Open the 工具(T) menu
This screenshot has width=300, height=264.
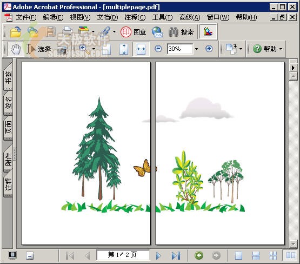162,17
